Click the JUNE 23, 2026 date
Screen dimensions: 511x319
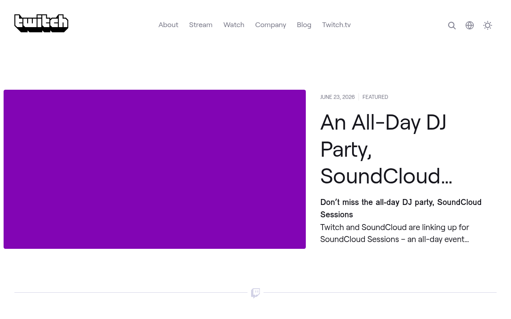[337, 97]
